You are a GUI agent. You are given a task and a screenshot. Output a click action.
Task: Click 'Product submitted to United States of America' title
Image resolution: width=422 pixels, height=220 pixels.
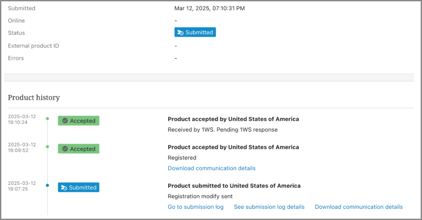coord(234,186)
